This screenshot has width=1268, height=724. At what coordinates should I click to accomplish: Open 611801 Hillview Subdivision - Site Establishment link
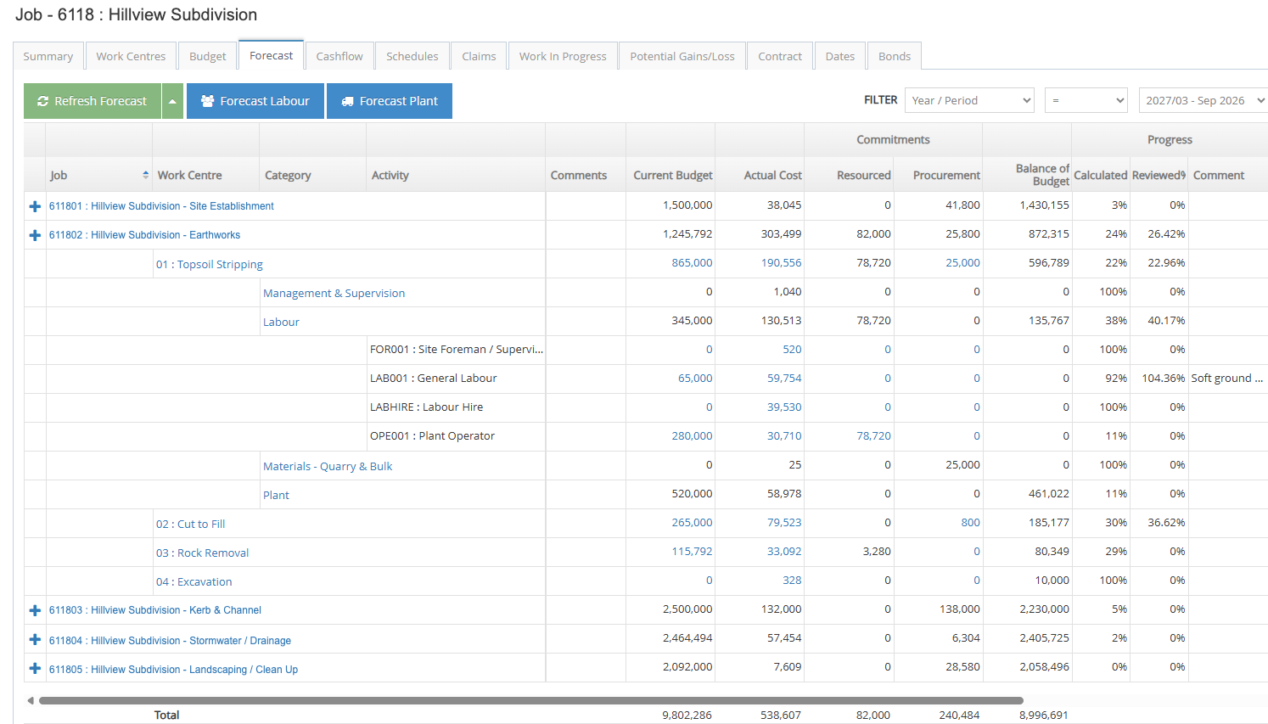[161, 206]
